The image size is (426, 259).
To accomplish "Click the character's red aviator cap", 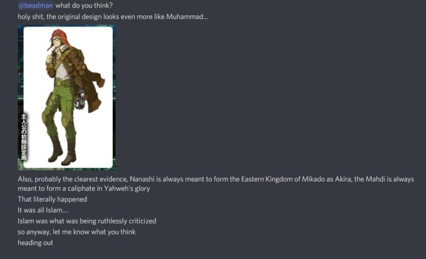I will [x=60, y=37].
